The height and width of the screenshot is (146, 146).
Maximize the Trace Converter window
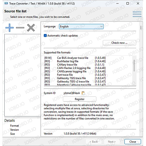(128, 4)
